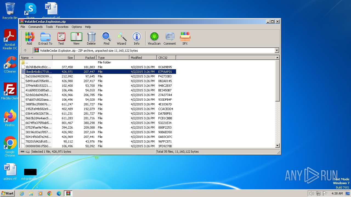The image size is (351, 197).
Task: Open the View toolbar tool
Action: (76, 39)
